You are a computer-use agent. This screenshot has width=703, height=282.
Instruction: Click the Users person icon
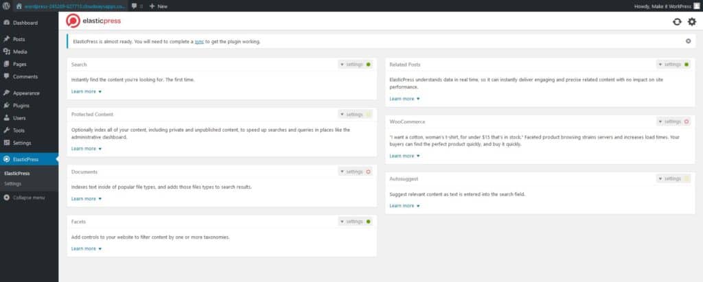point(6,118)
